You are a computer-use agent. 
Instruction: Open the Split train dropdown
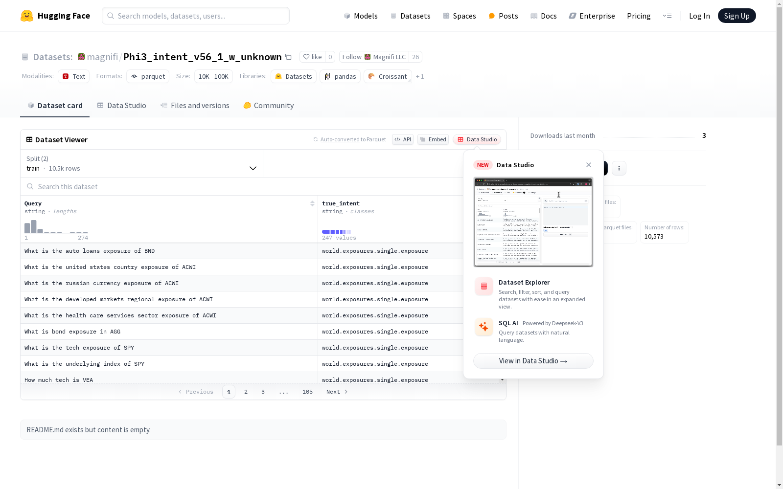(x=142, y=163)
